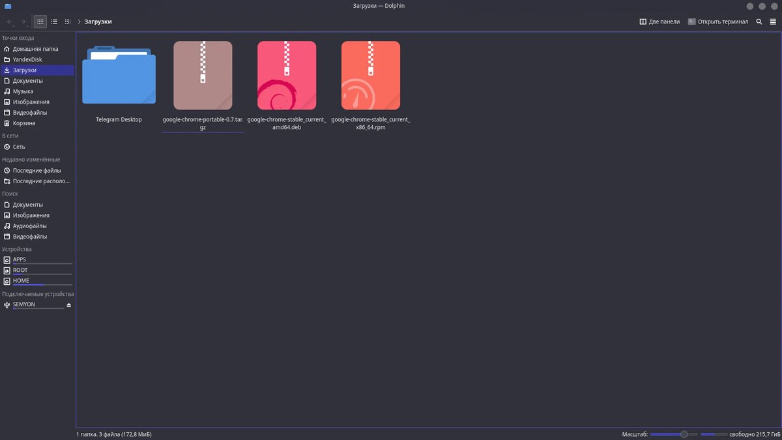Open Изображения under Точки входа
Image resolution: width=782 pixels, height=440 pixels.
point(38,102)
